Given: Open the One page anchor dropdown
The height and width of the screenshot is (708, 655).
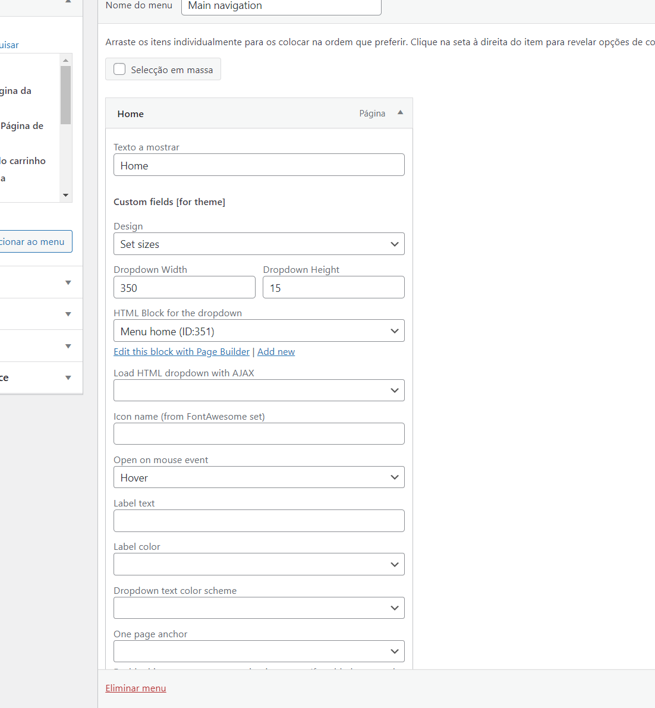Looking at the screenshot, I should tap(259, 652).
